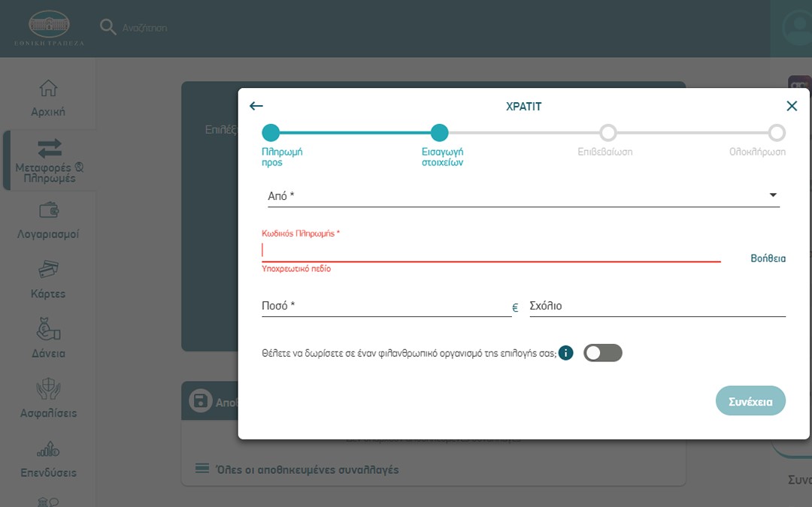Click the search magnifier icon
Image resolution: width=812 pixels, height=507 pixels.
coord(108,27)
